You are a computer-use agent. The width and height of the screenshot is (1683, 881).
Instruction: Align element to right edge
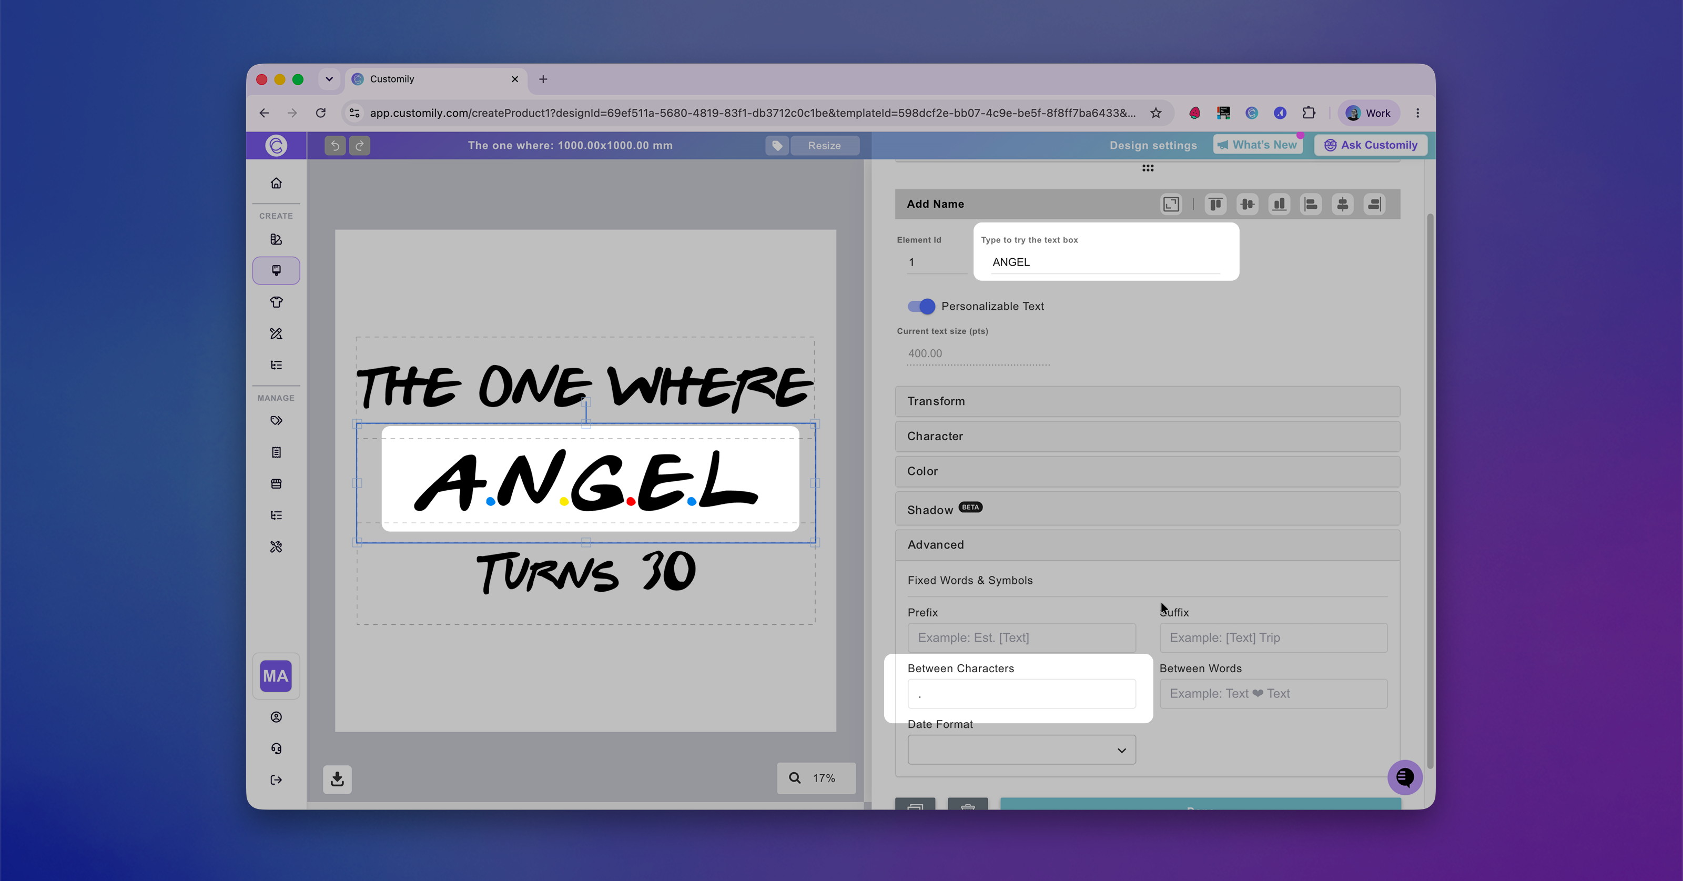pos(1375,205)
